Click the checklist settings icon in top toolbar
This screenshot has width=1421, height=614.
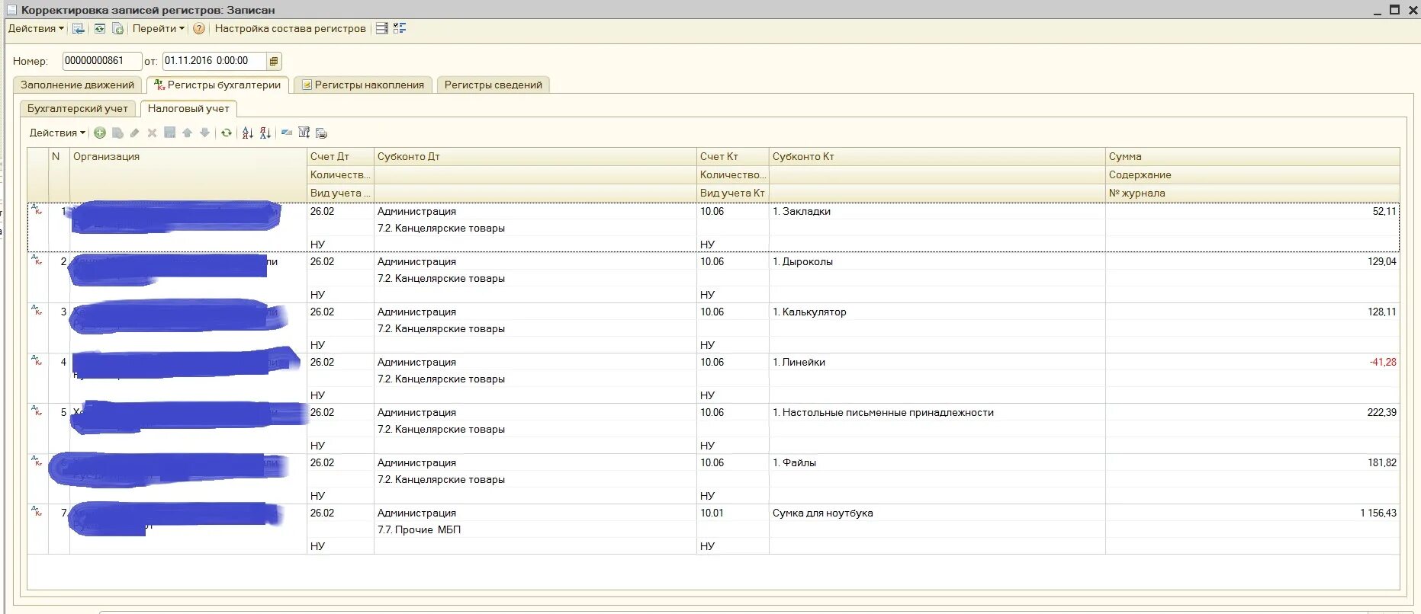[400, 28]
